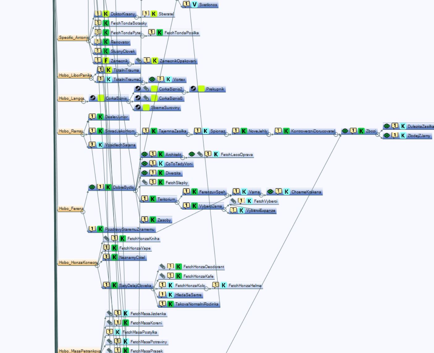Click the output circle of the CorkaBiznis node
Viewport: 434px width, 353px height.
(129, 101)
